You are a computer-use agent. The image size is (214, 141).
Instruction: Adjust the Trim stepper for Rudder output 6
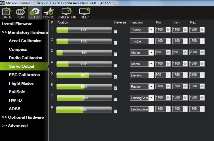pos(185,86)
